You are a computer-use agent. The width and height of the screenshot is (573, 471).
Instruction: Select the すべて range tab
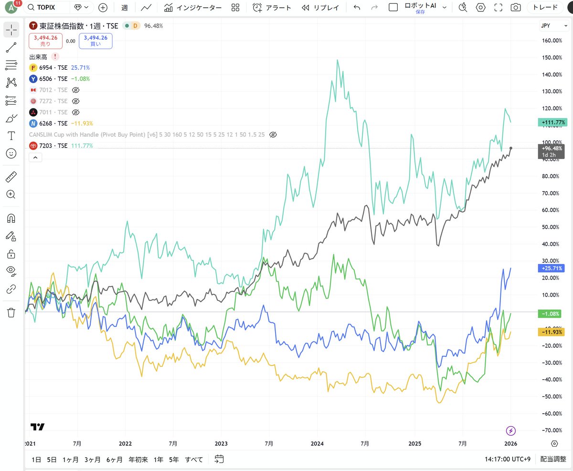click(x=194, y=460)
